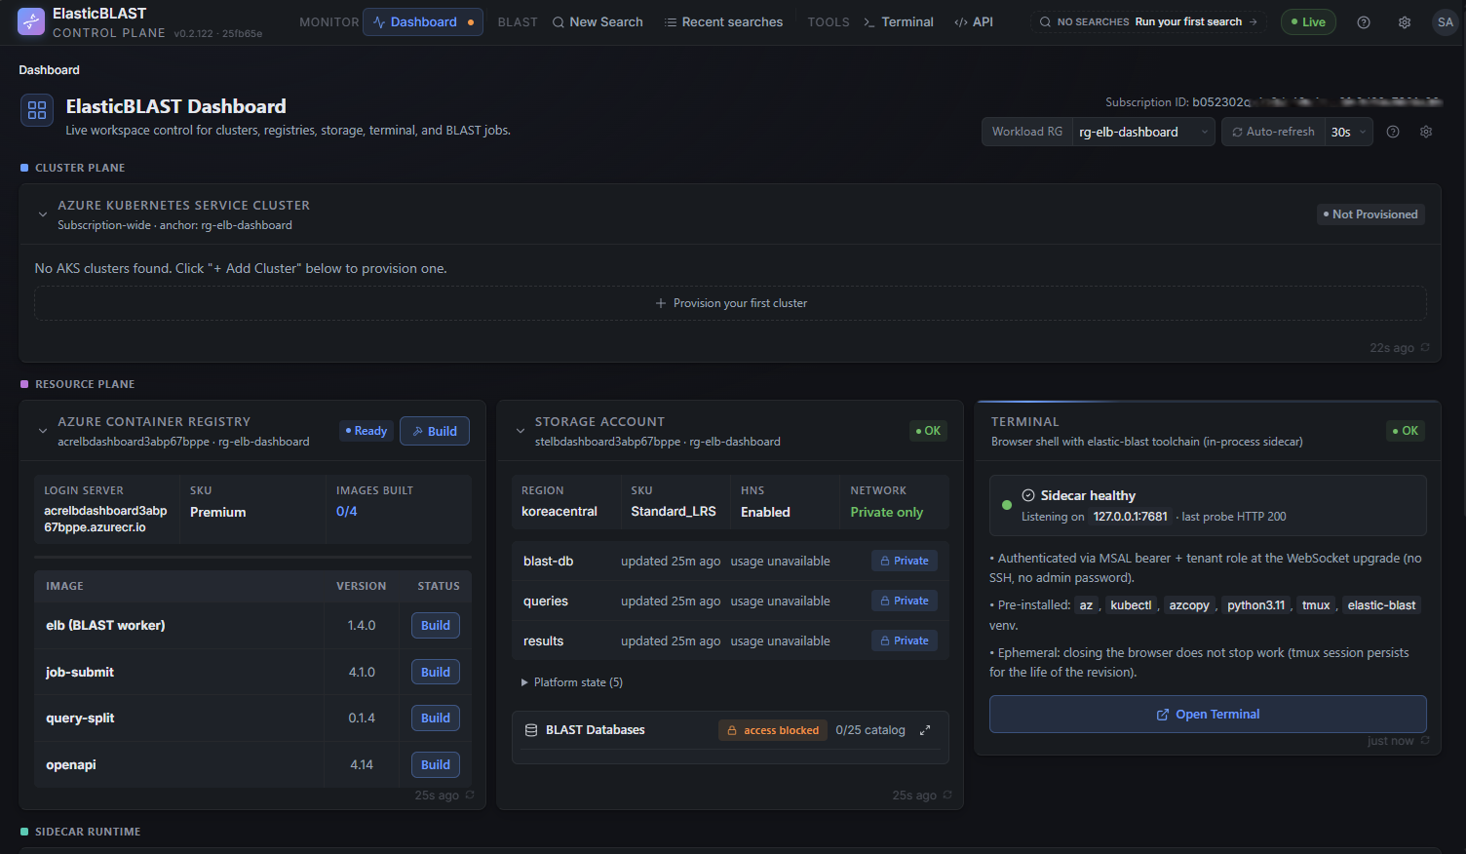The width and height of the screenshot is (1466, 854).
Task: Build the query-split image
Action: (x=436, y=718)
